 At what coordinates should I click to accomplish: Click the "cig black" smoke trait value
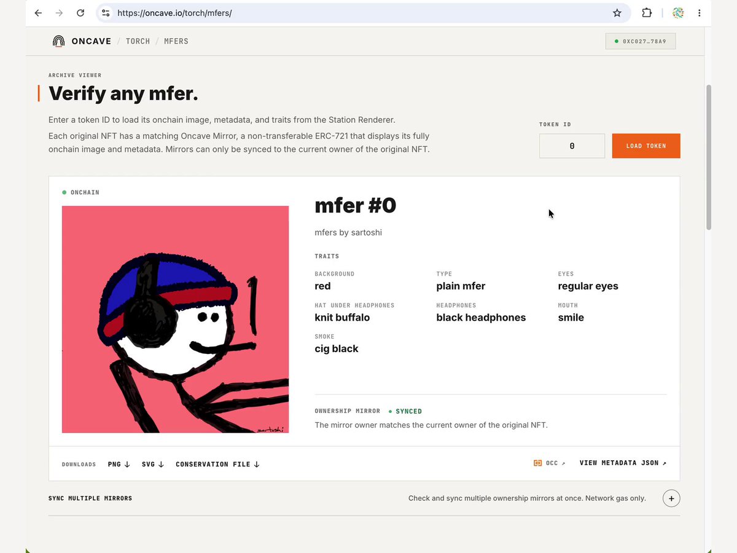pyautogui.click(x=337, y=349)
